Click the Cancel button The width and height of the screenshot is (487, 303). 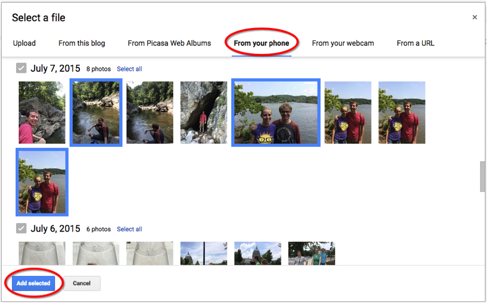(x=82, y=283)
